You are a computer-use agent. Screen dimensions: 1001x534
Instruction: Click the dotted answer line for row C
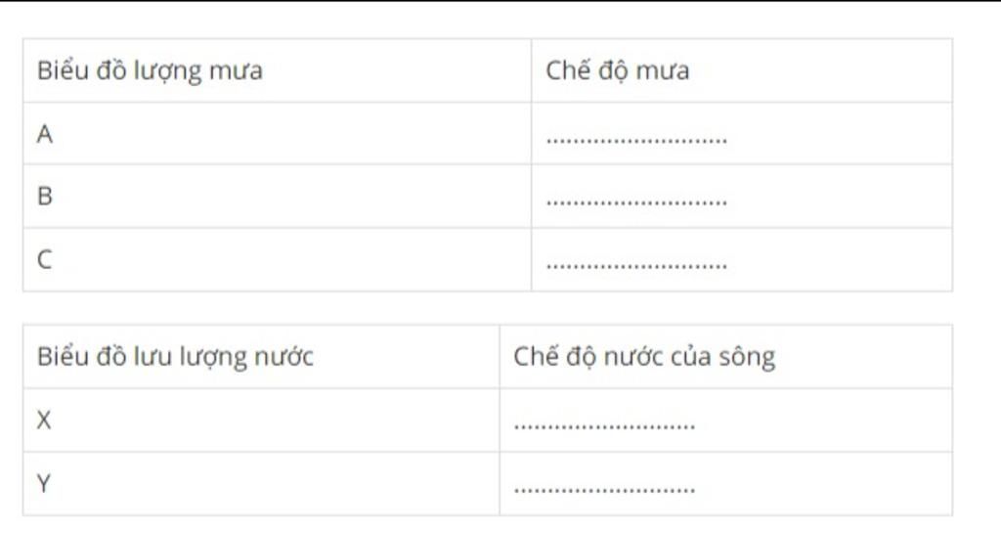(636, 266)
